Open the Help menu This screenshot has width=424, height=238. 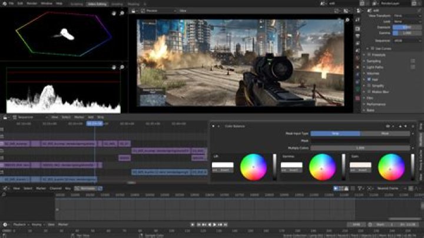(x=59, y=4)
